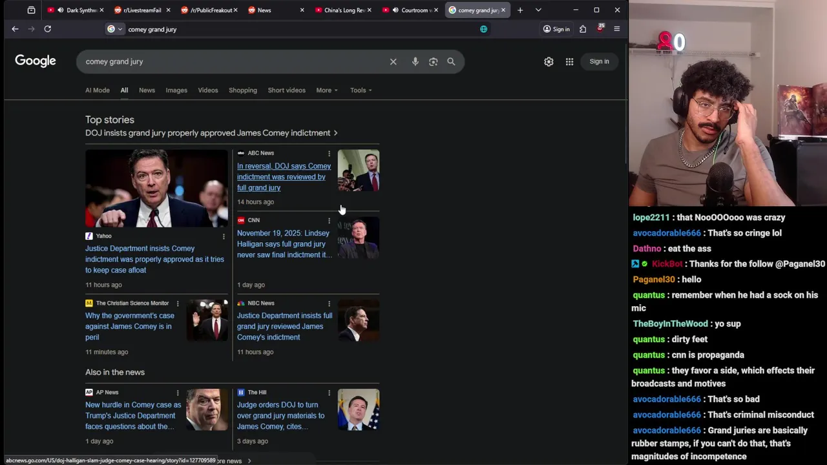This screenshot has height=465, width=827.
Task: Open Google quick settings gear
Action: tap(549, 61)
